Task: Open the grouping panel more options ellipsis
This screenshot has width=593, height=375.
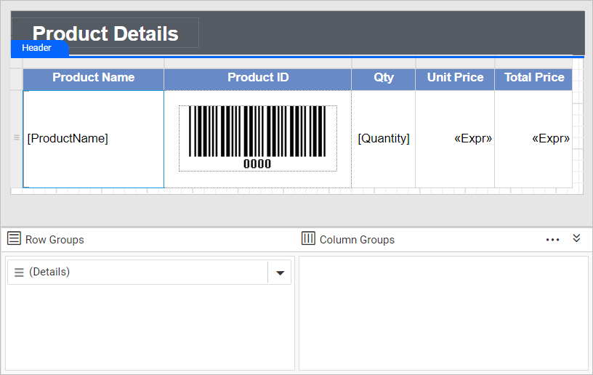Action: tap(552, 240)
